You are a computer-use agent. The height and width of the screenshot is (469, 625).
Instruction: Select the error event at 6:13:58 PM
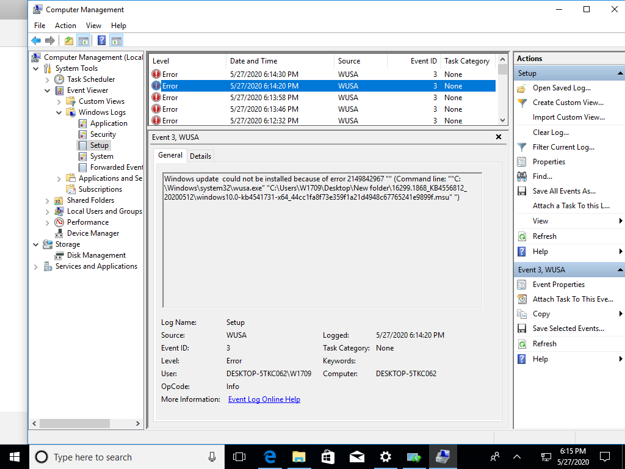pos(322,98)
